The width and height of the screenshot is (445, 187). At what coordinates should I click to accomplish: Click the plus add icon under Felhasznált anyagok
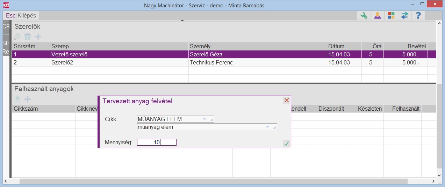tap(27, 99)
